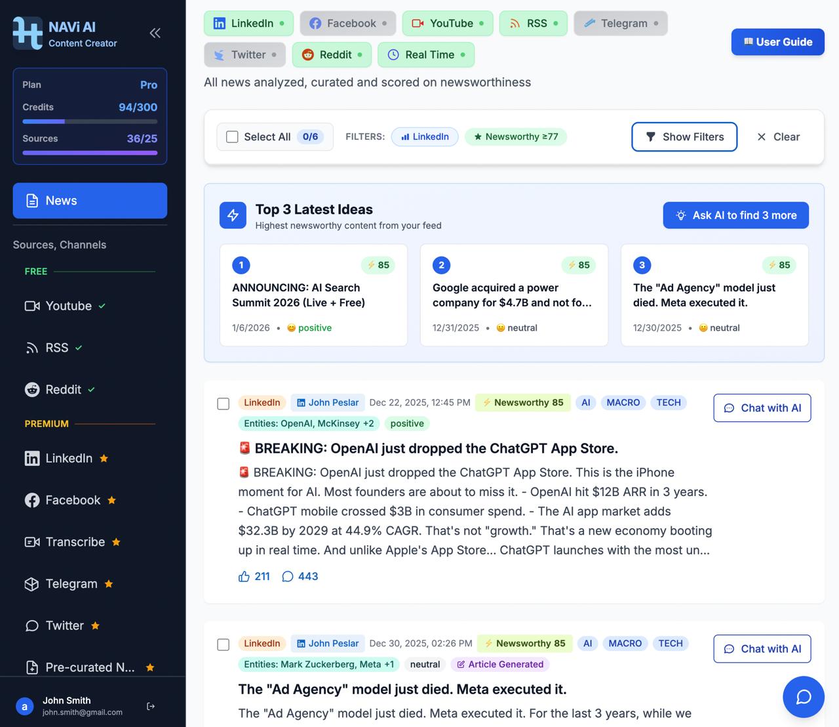Viewport: 839px width, 727px height.
Task: Click the green checkmark beside Youtube
Action: (102, 306)
